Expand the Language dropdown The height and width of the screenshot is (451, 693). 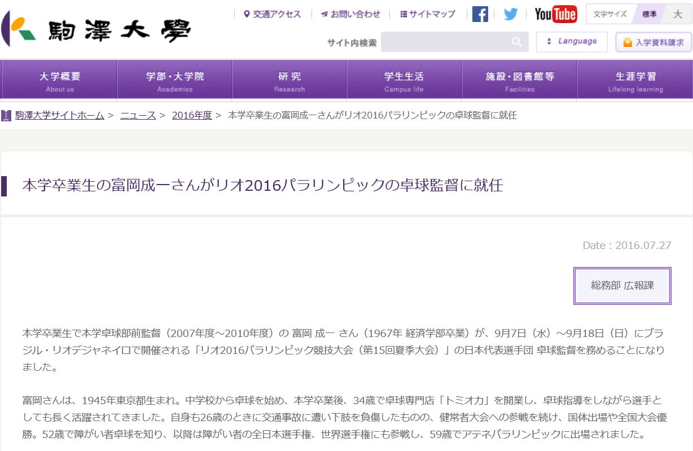click(572, 42)
